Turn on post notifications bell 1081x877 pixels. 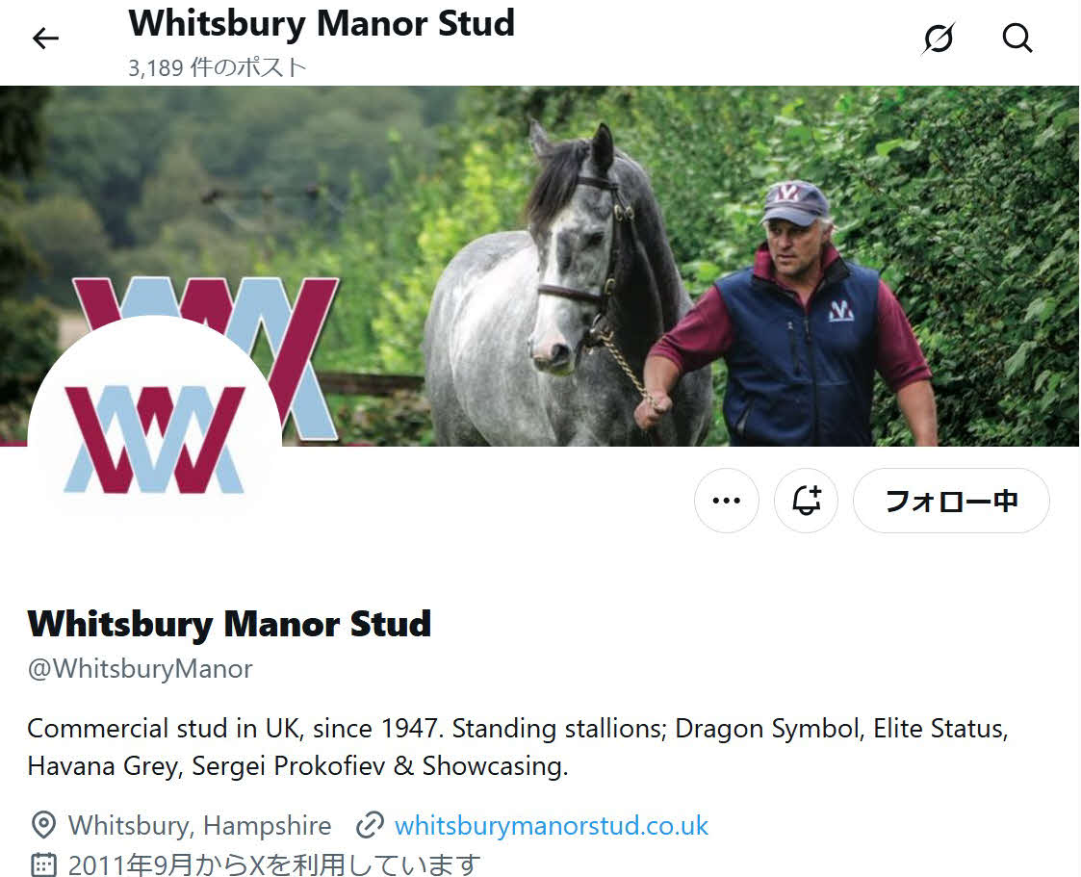pos(806,501)
